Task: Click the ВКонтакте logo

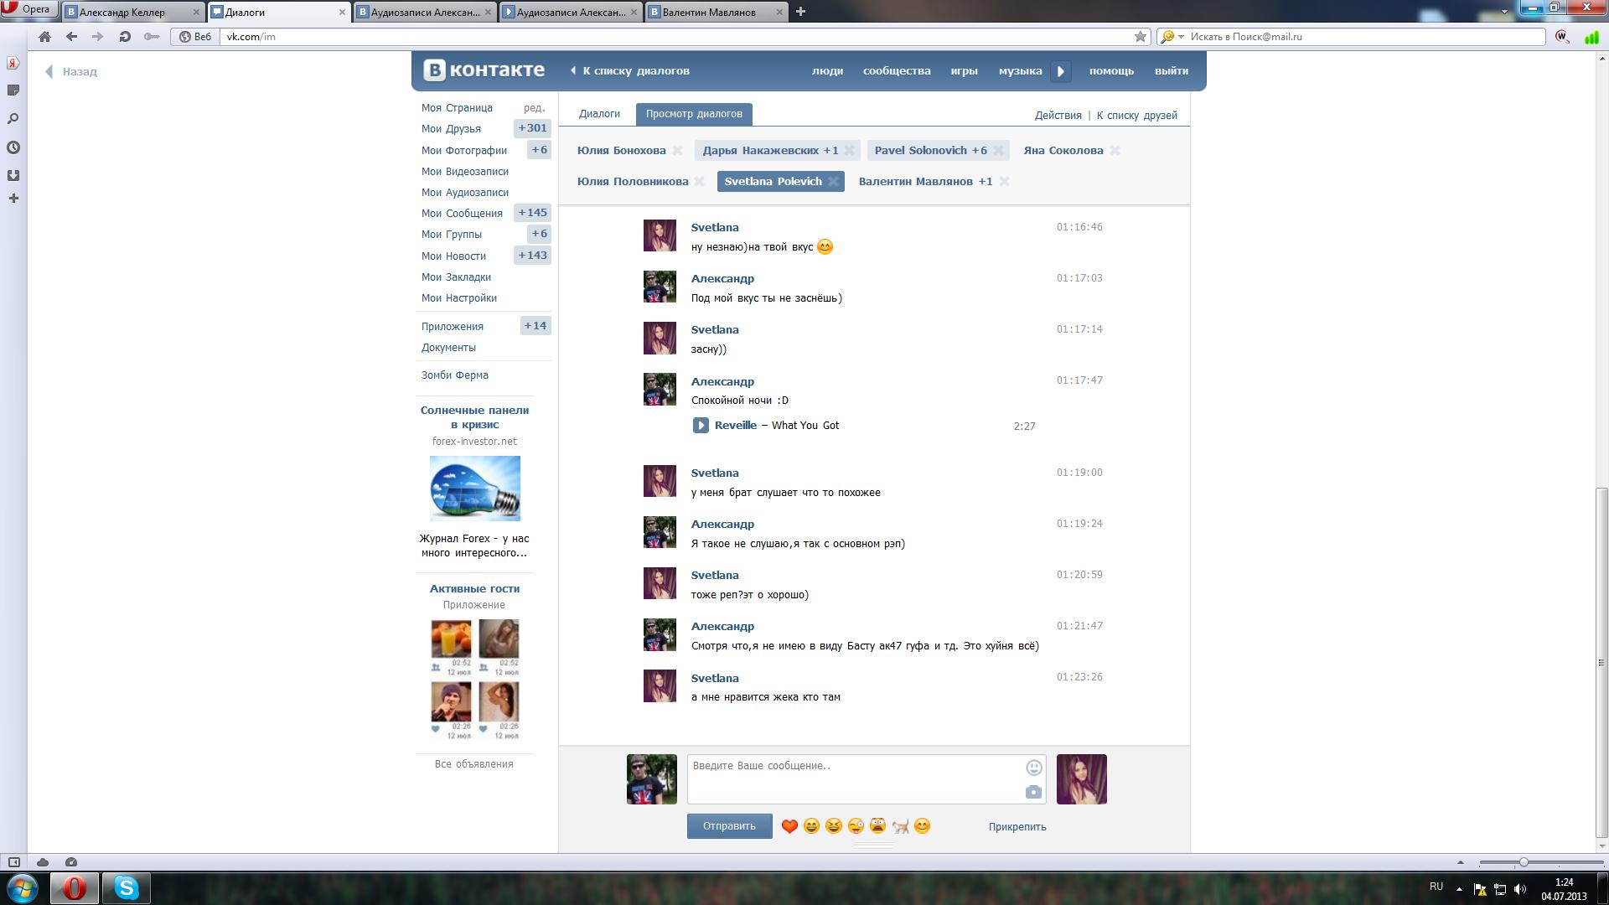Action: click(484, 70)
